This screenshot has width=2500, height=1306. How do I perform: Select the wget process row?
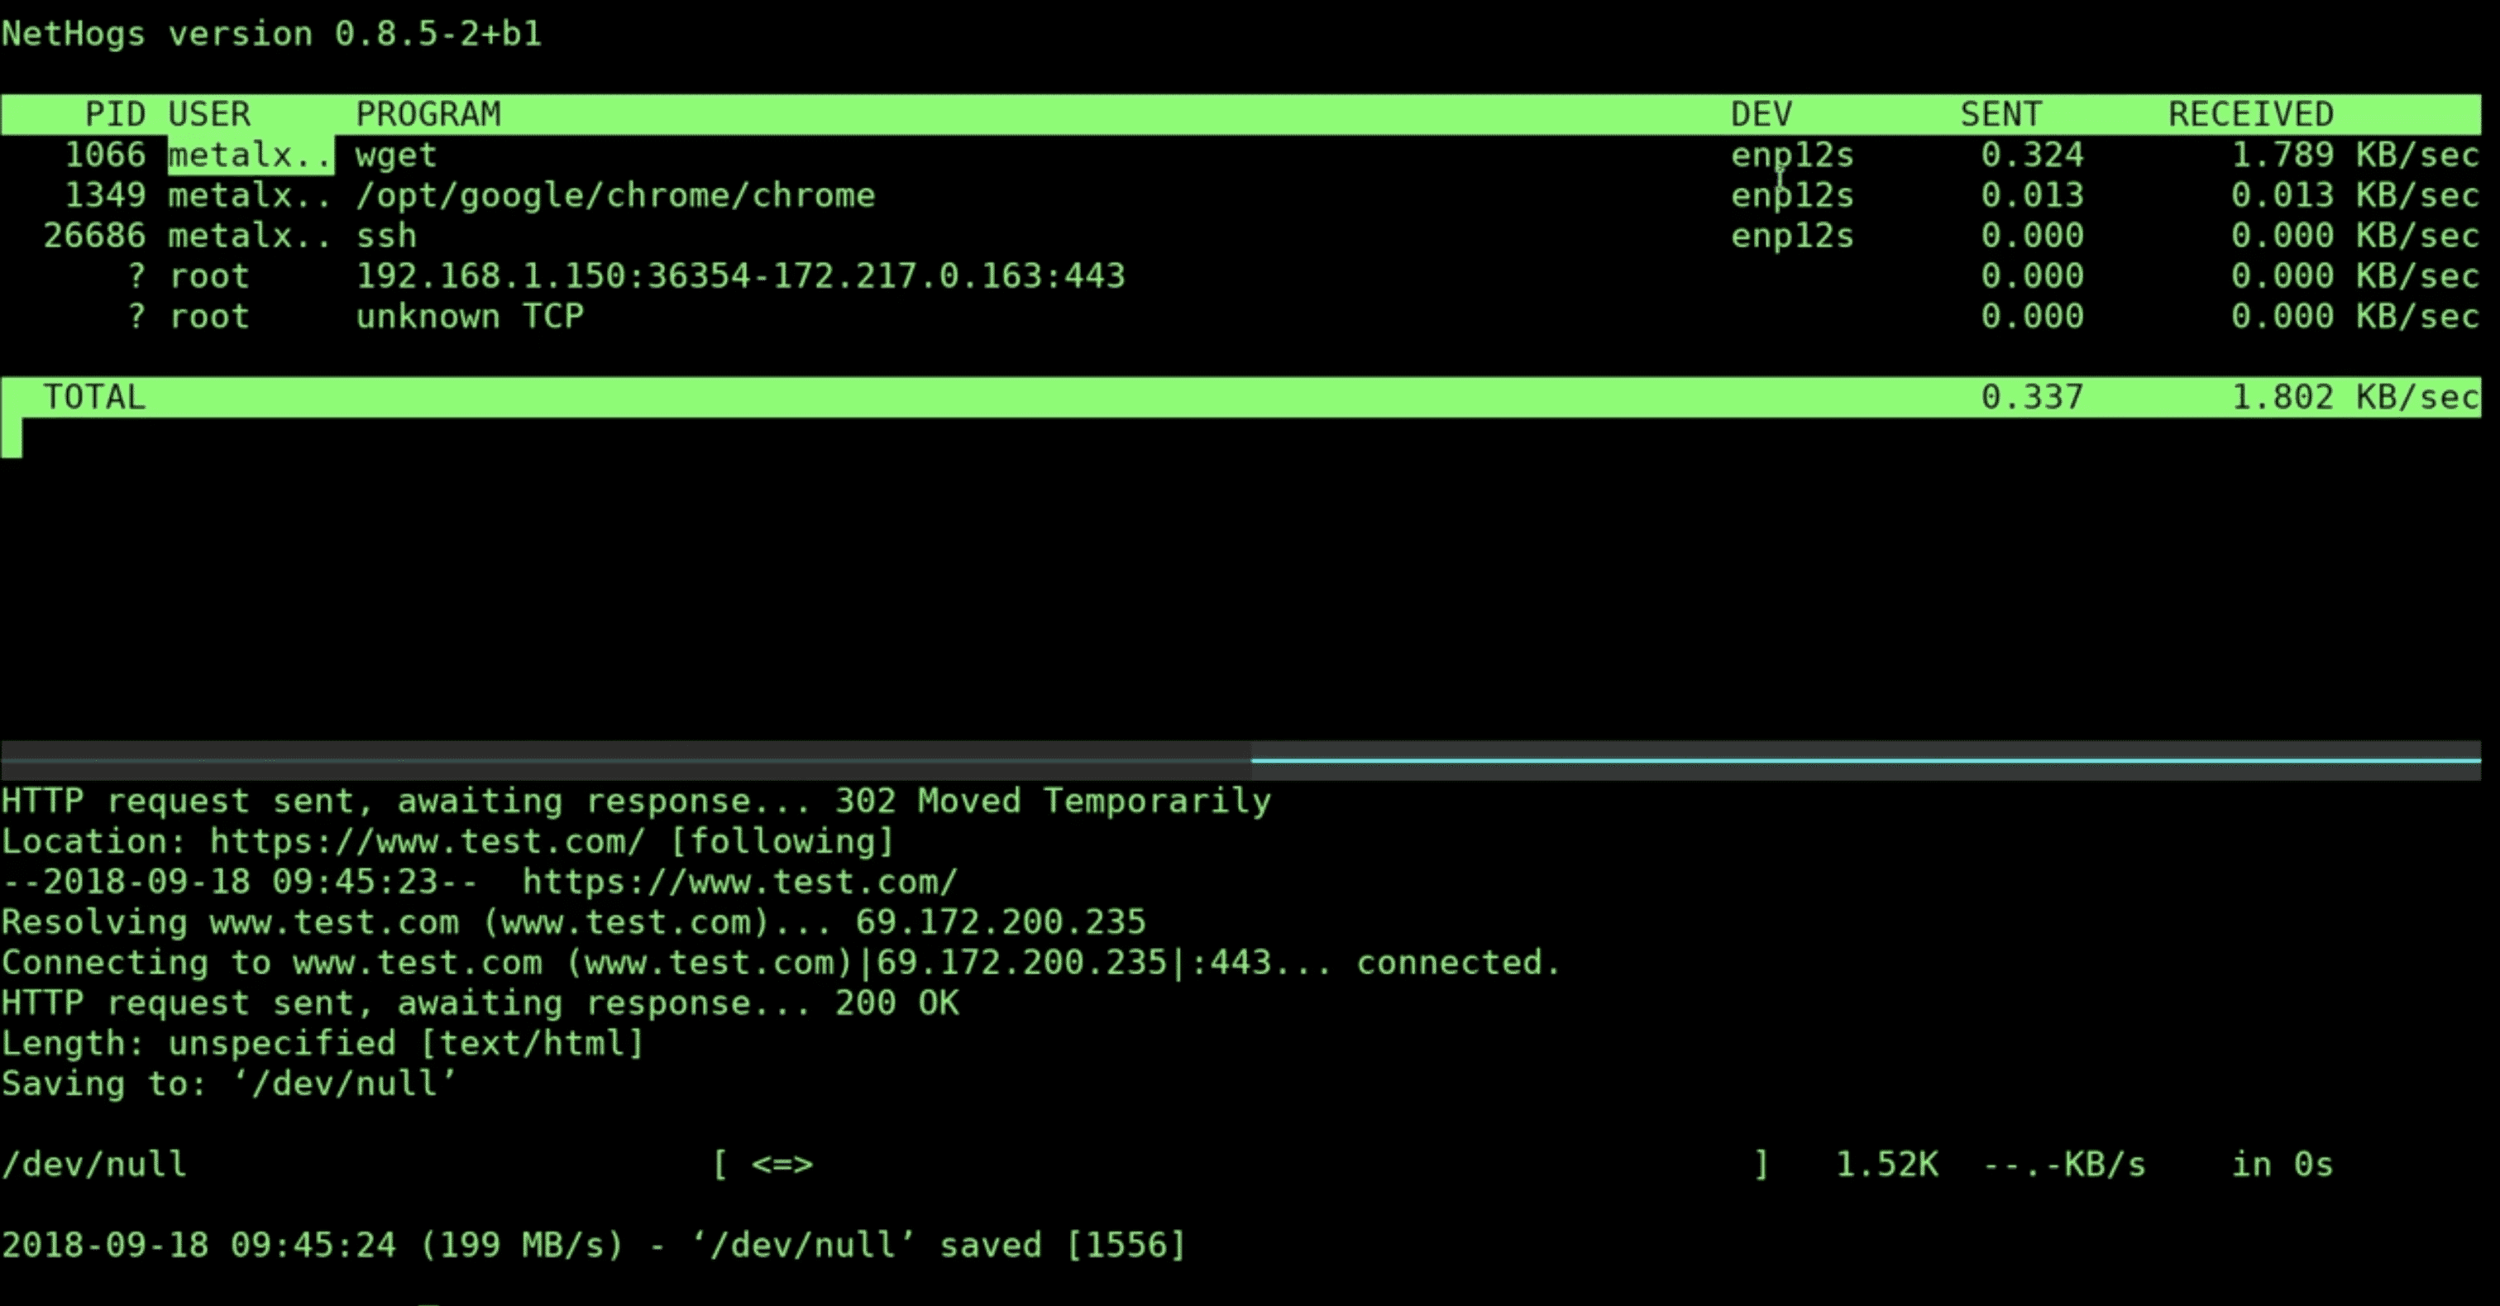tap(1250, 154)
